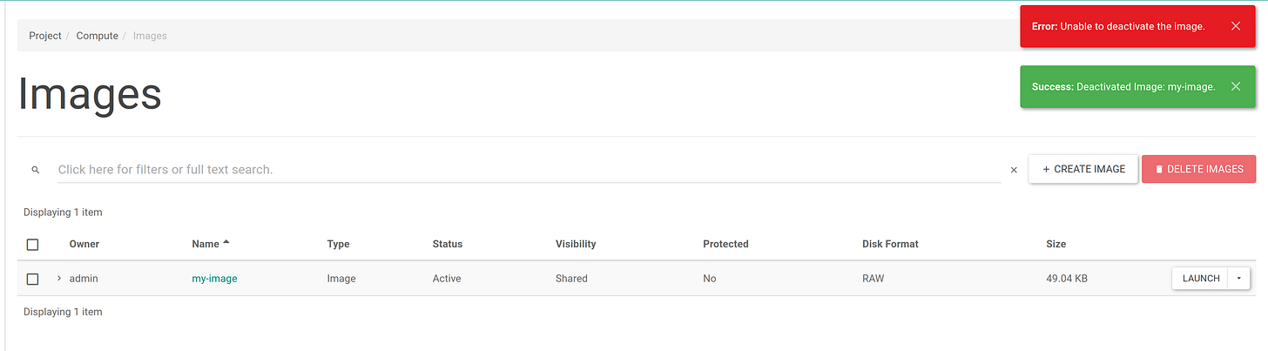Sort by the Name column arrow
The width and height of the screenshot is (1268, 351).
226,242
